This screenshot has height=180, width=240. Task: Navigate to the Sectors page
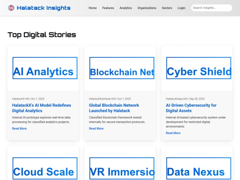(x=167, y=8)
